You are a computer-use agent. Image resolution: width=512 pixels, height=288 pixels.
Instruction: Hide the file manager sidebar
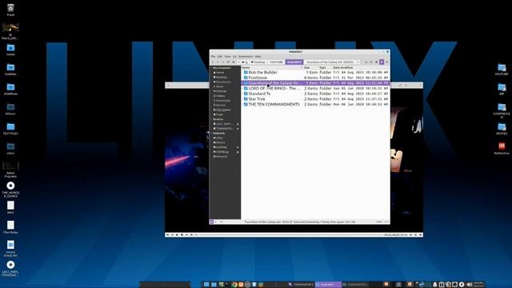[x=221, y=222]
